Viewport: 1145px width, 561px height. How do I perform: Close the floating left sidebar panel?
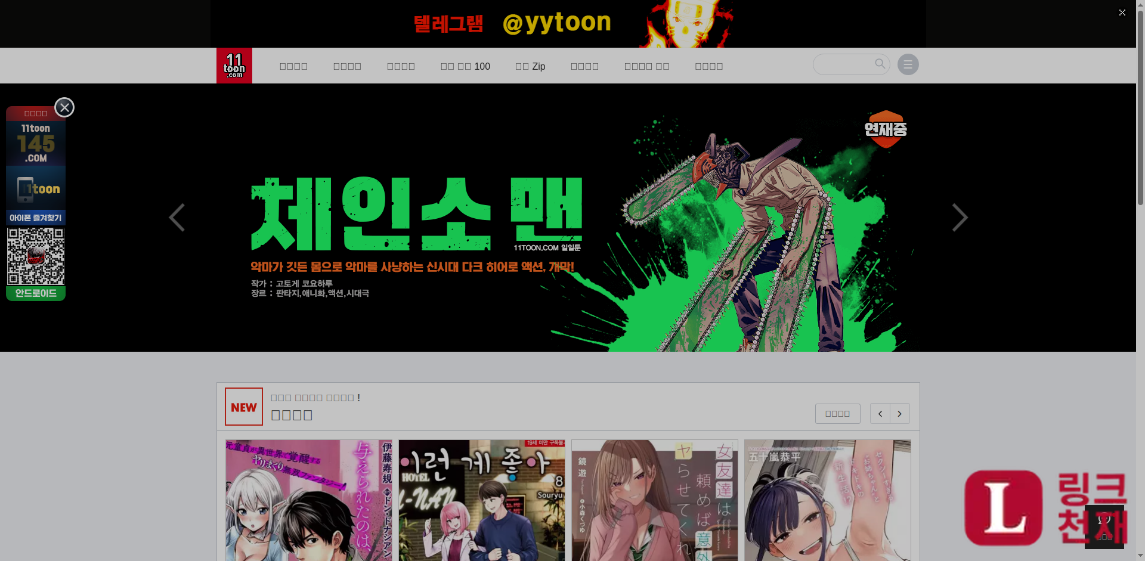click(64, 107)
